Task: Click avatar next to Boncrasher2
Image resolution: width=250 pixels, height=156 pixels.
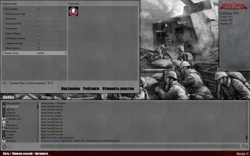Action: pyautogui.click(x=4, y=131)
